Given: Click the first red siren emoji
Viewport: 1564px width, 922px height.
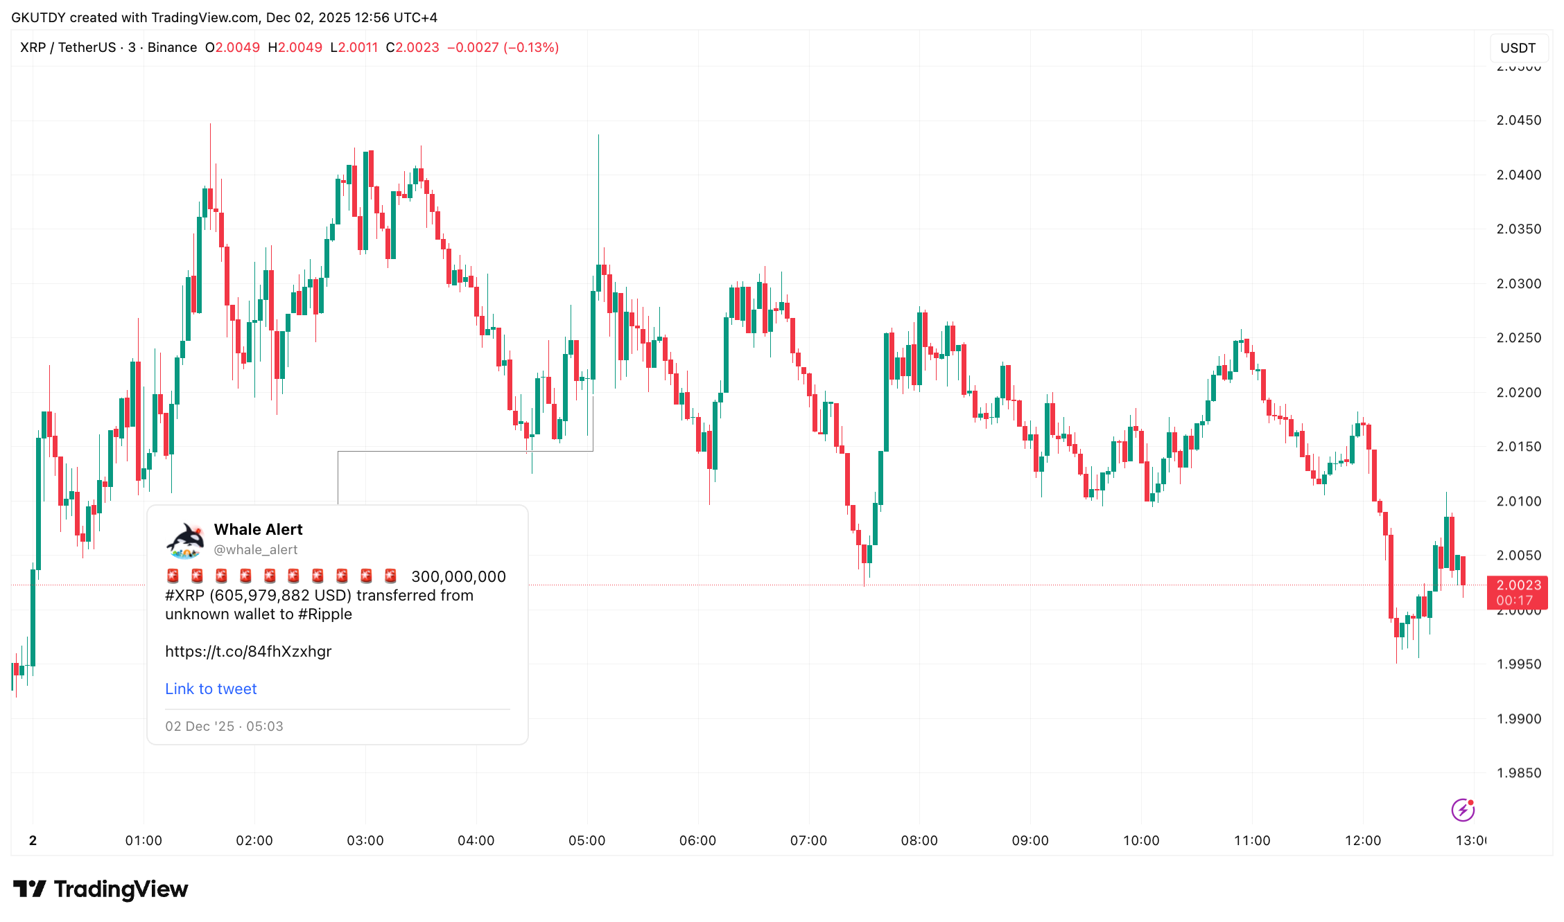Looking at the screenshot, I should click(x=173, y=576).
